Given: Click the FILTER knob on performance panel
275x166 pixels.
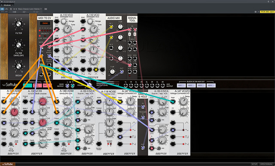Looking at the screenshot, I should tap(18, 24).
